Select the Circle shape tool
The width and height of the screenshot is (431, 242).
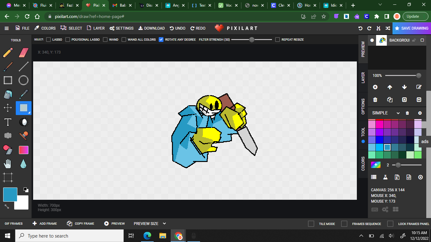[24, 80]
